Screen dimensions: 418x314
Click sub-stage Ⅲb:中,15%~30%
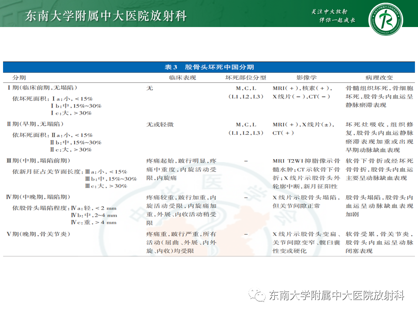(x=111, y=179)
